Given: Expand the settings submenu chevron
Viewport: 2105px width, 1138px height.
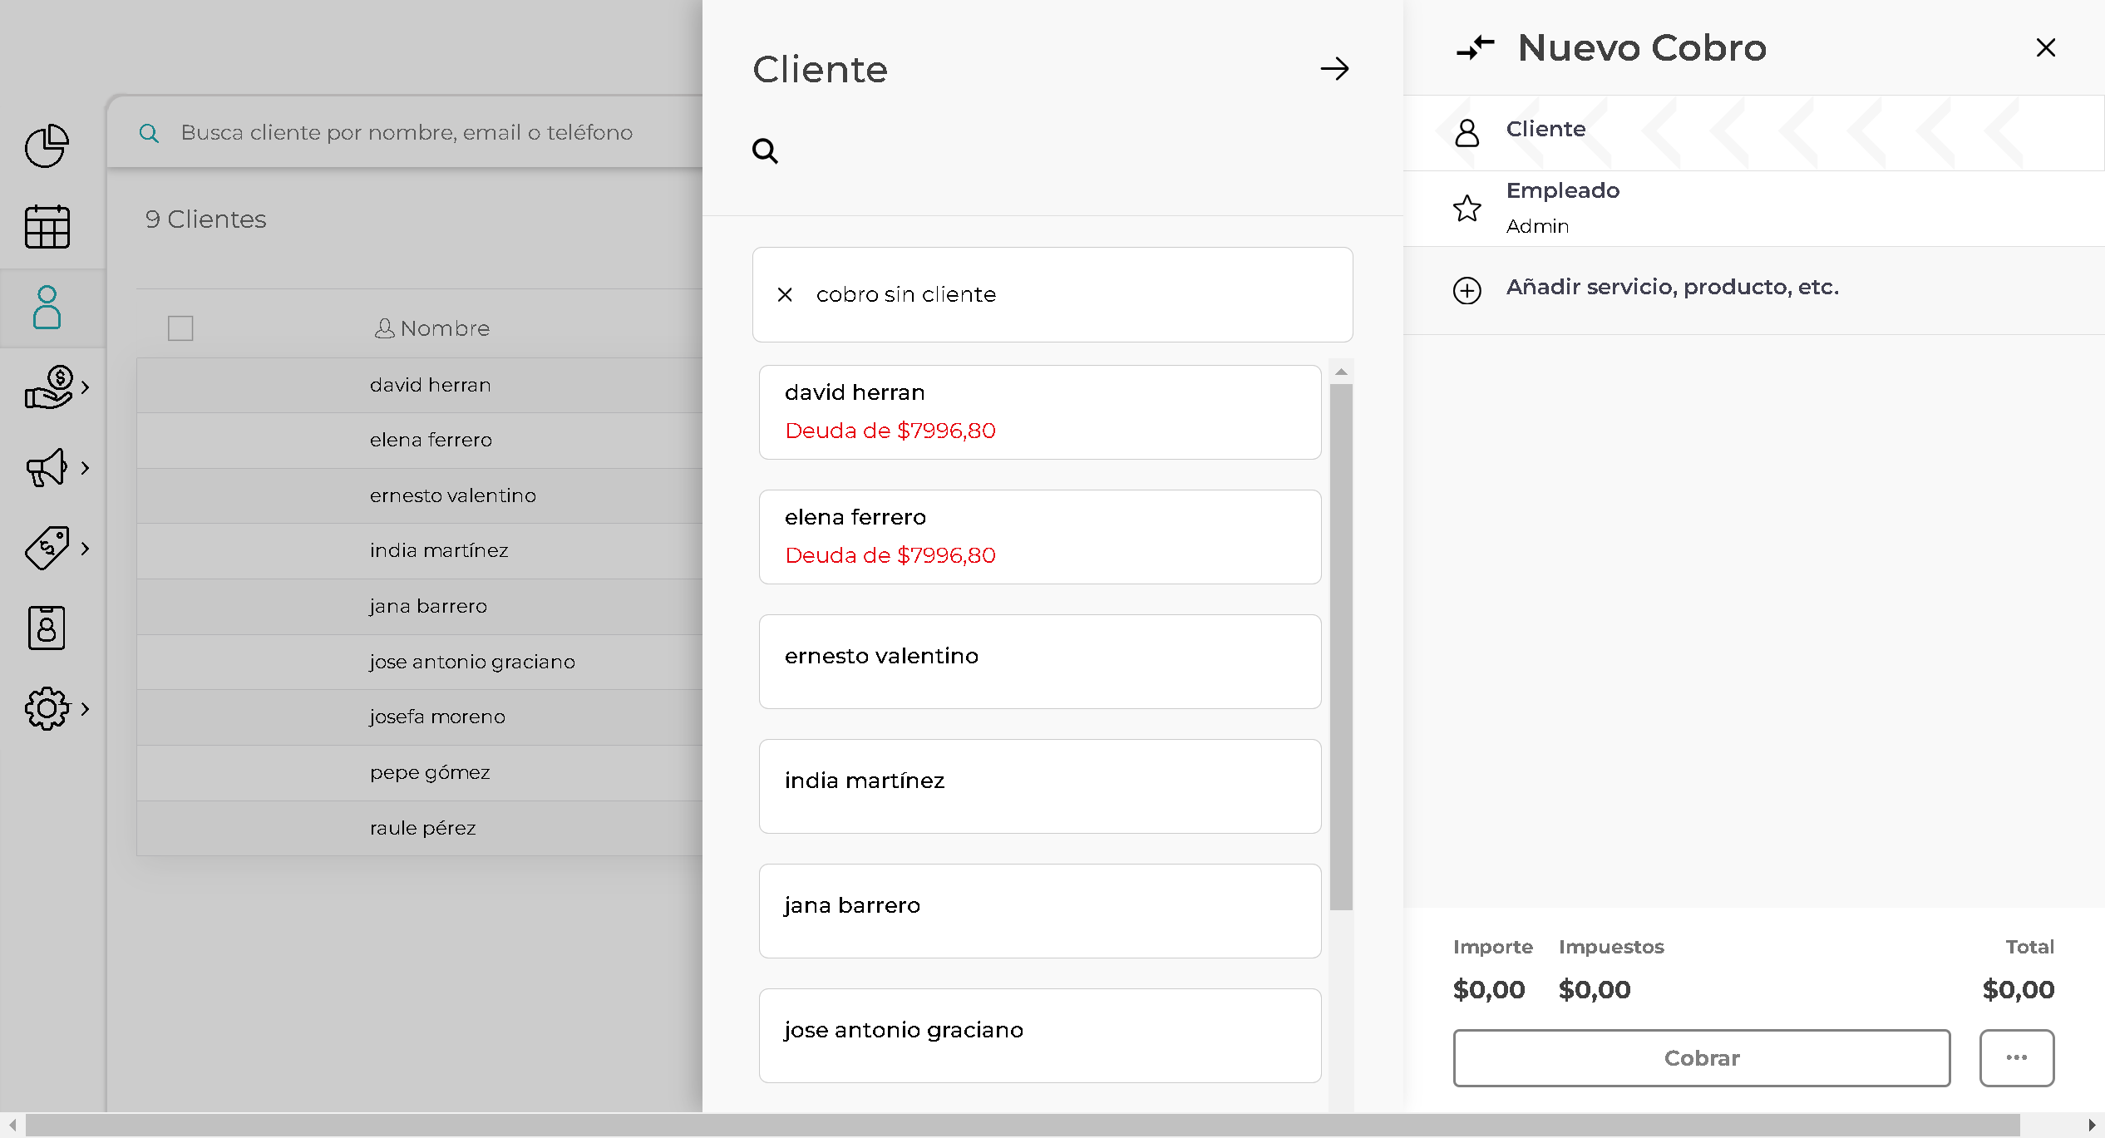Looking at the screenshot, I should [85, 708].
